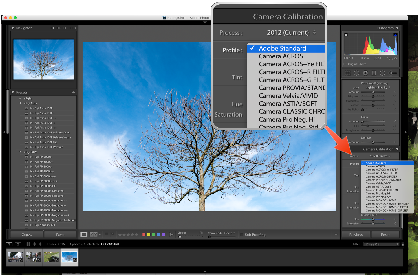The height and width of the screenshot is (276, 419).
Task: Collapse the #Fuji B&W preset folder
Action: click(x=20, y=152)
